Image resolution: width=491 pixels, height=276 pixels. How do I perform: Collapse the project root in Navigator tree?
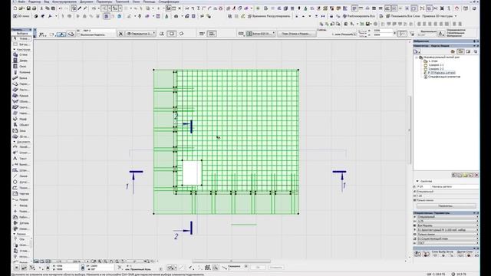pos(417,58)
